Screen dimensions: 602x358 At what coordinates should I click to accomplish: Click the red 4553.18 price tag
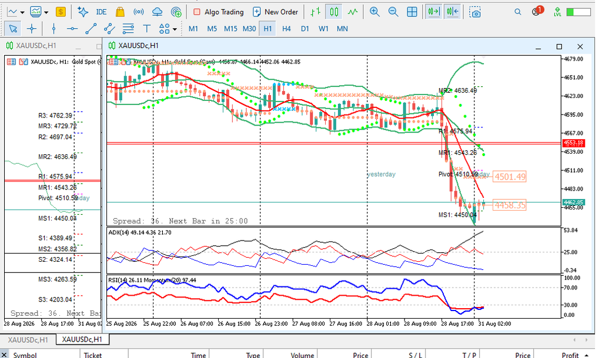[573, 143]
